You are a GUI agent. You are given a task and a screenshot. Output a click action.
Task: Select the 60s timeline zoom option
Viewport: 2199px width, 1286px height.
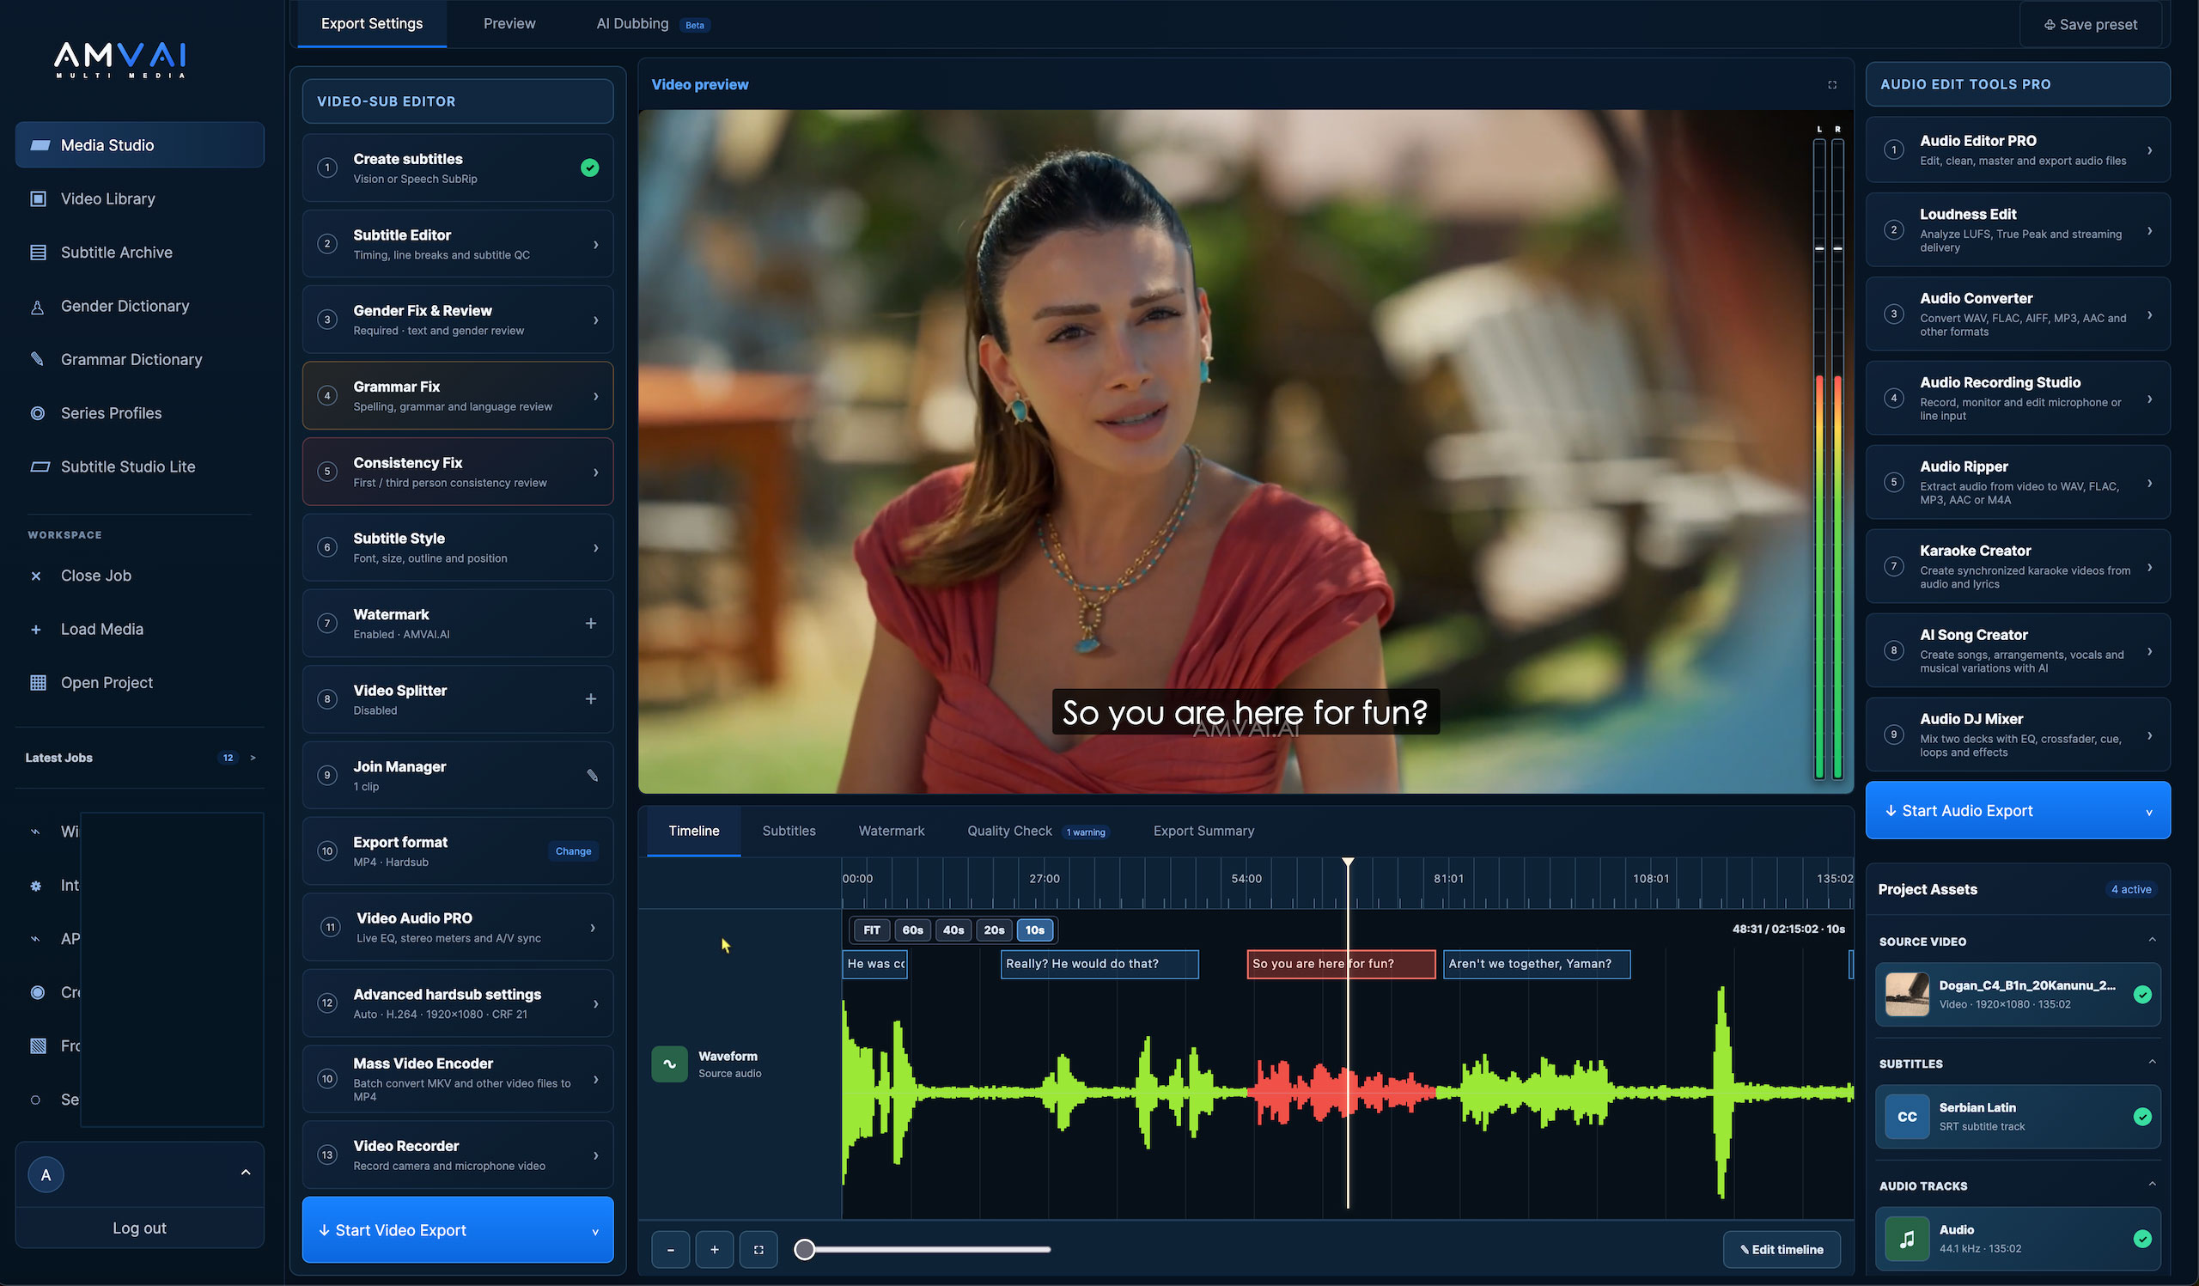[x=913, y=930]
